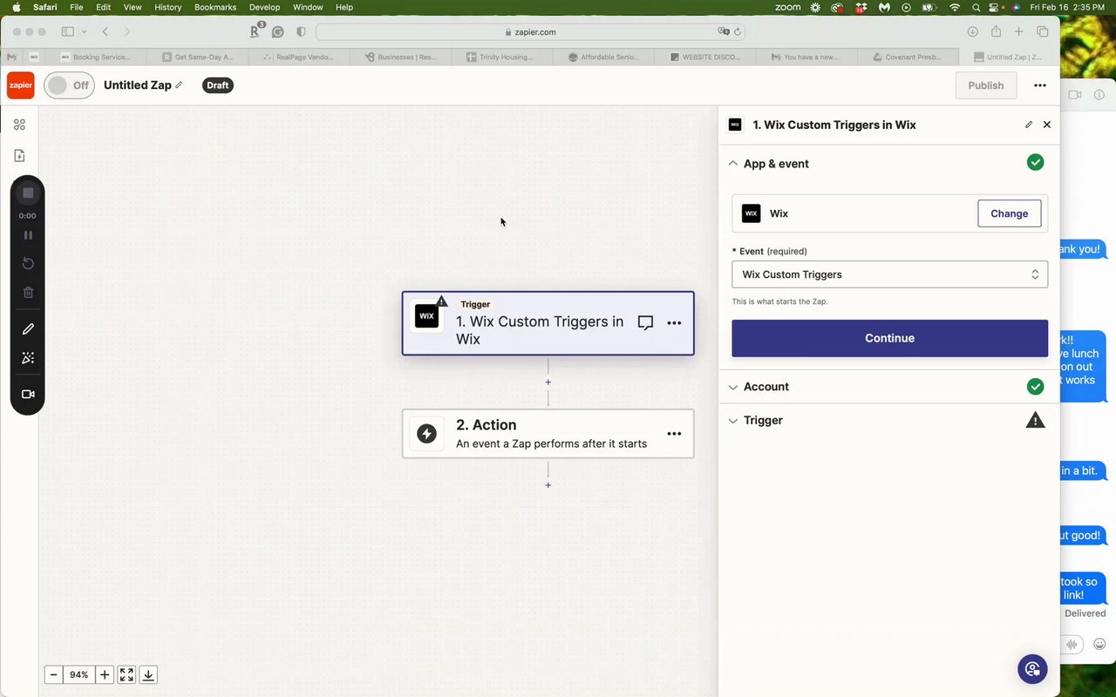Edit the step name with panel pencil icon
The height and width of the screenshot is (697, 1116).
point(1029,125)
